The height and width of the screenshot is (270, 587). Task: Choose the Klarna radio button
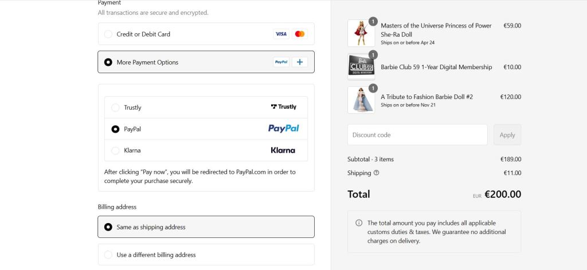[115, 150]
